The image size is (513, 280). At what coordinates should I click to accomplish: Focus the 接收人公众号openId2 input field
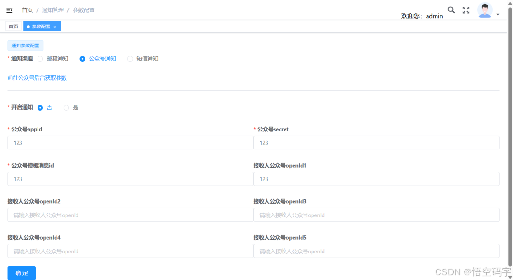[130, 215]
